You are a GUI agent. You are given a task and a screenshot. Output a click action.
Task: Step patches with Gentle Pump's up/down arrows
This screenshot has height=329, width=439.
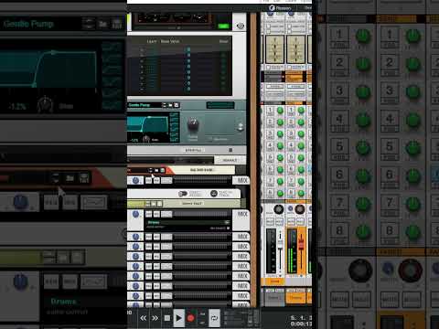click(165, 105)
